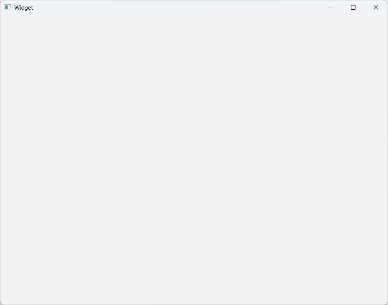Click the blank center of the Widget window

(194, 159)
